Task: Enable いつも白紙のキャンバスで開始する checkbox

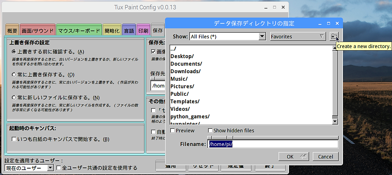Action: tap(14, 139)
